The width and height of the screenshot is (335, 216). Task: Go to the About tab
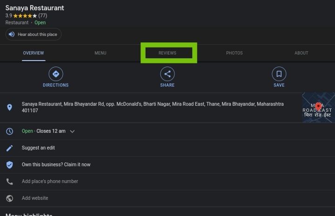(301, 53)
